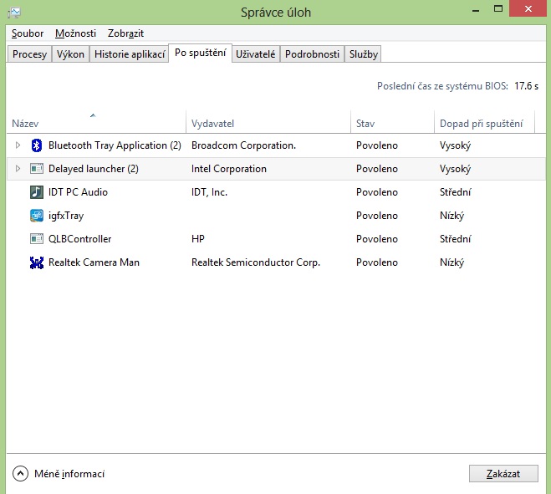Click the Méně informací up-arrow circle icon
551x494 pixels.
click(x=20, y=474)
